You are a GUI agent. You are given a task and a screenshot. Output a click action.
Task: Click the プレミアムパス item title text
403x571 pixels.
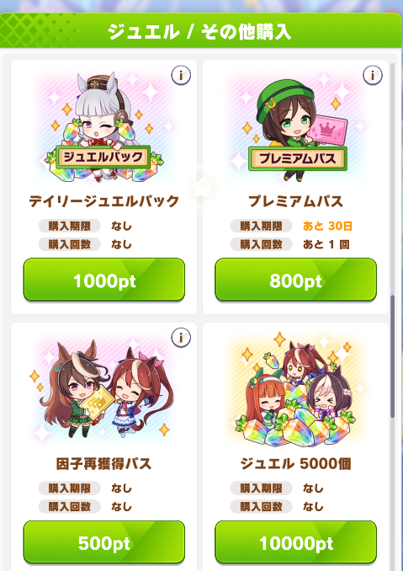click(295, 201)
